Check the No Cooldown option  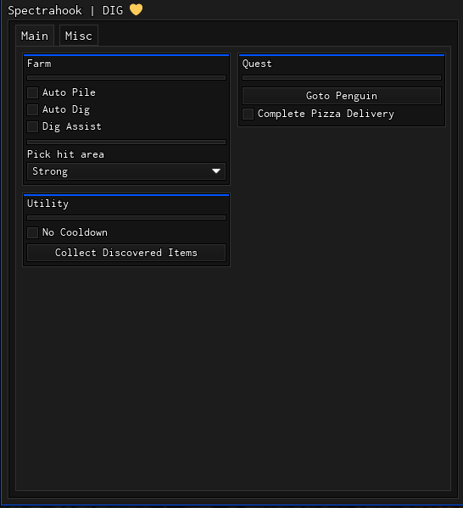[33, 232]
